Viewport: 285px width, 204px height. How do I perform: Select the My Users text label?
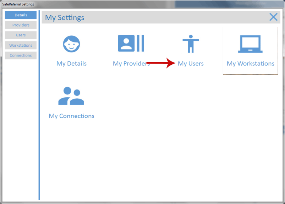[x=191, y=64]
